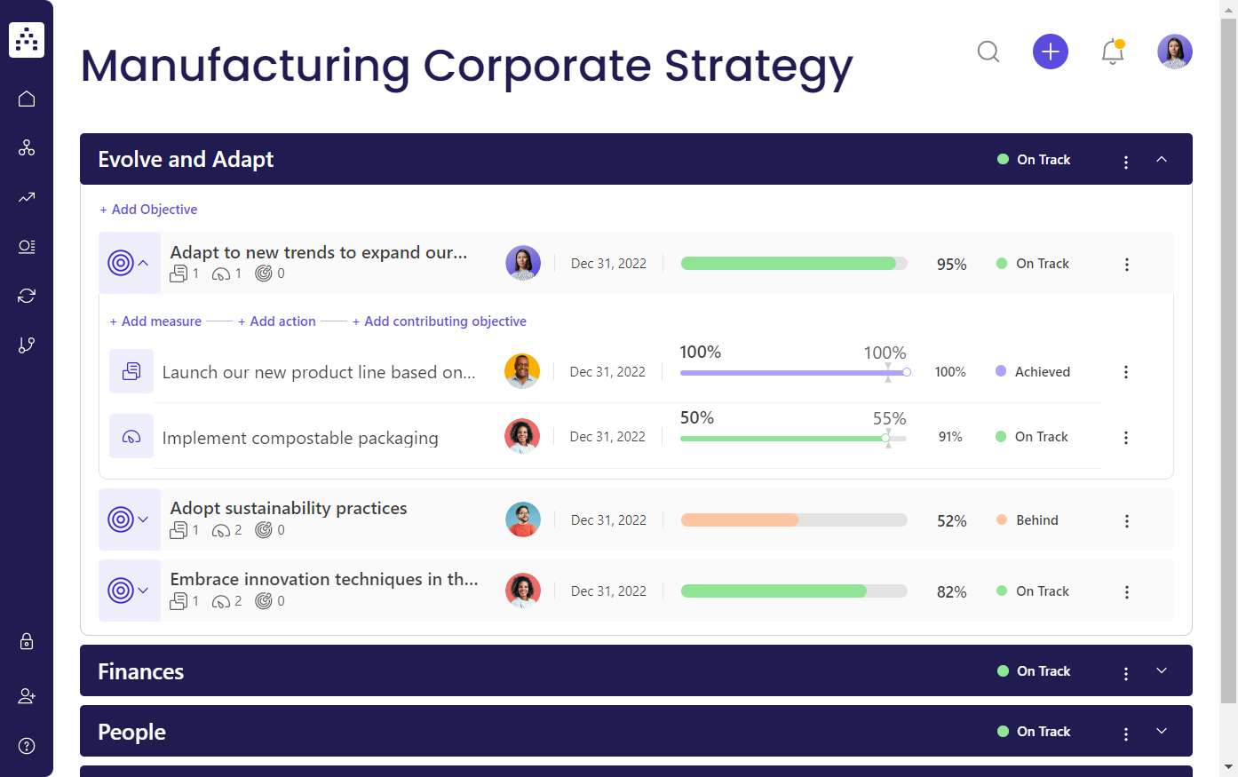Click the lock icon near sidebar bottom

pyautogui.click(x=26, y=641)
